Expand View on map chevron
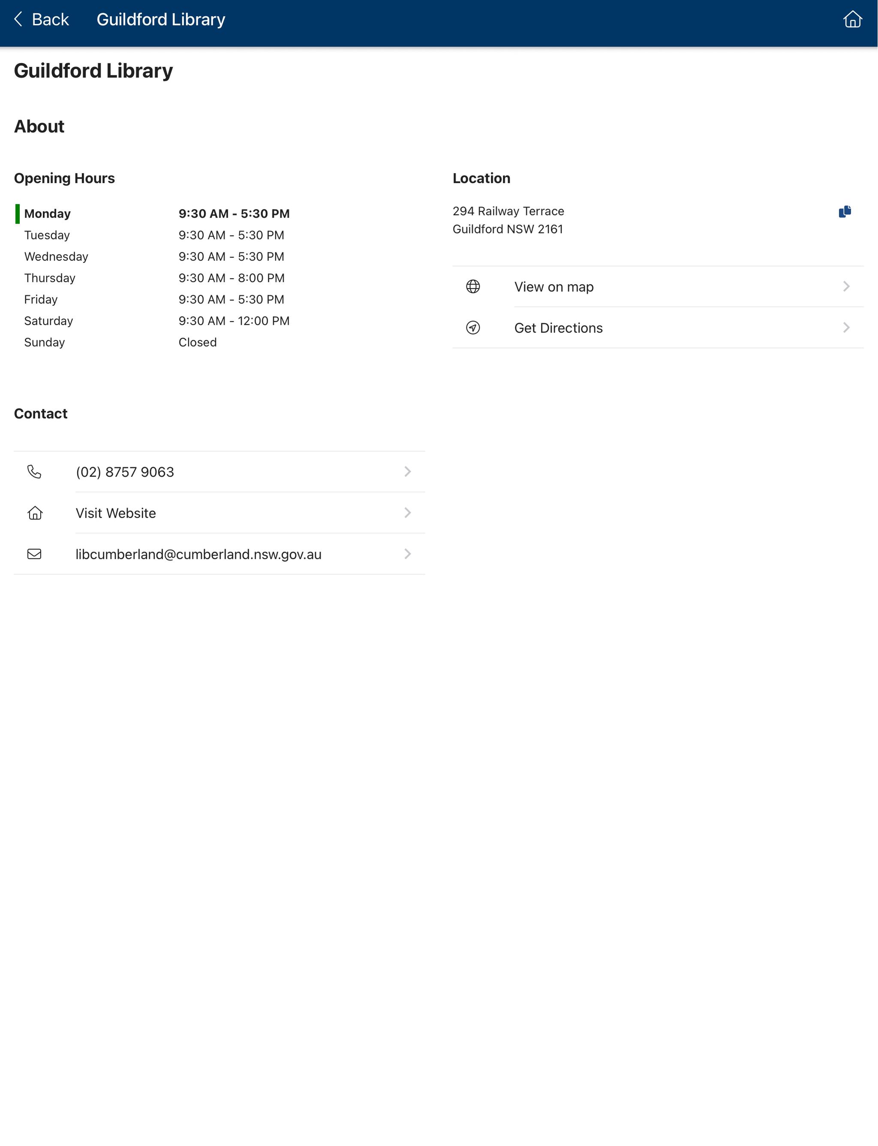The image size is (878, 1146). coord(846,286)
